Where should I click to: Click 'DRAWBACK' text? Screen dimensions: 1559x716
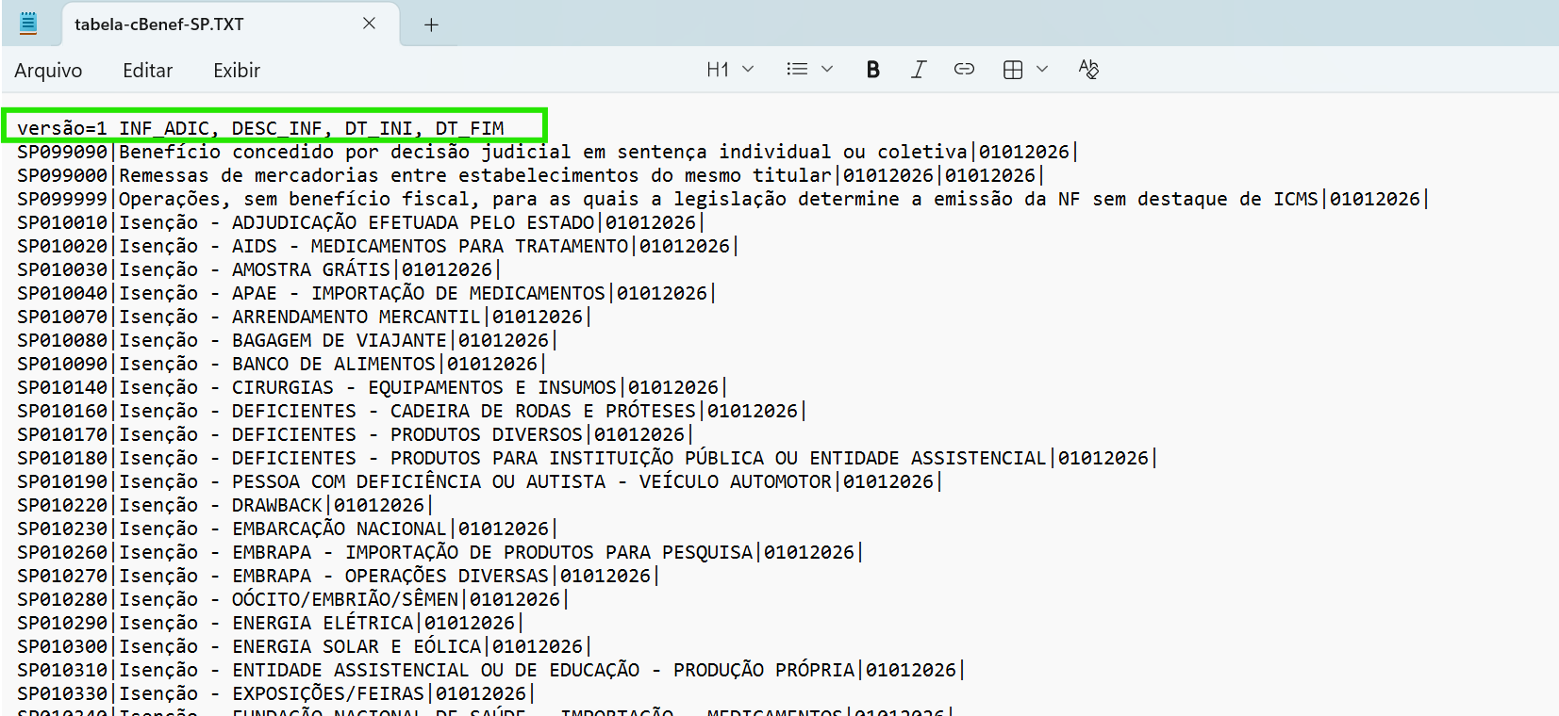pyautogui.click(x=277, y=505)
